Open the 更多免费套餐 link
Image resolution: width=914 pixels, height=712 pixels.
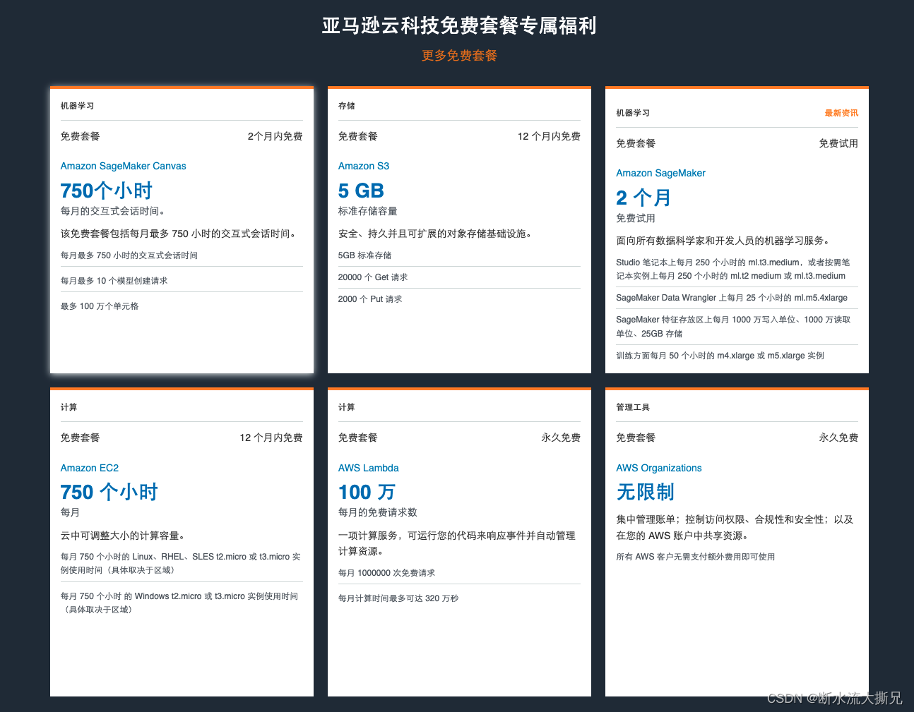tap(459, 55)
